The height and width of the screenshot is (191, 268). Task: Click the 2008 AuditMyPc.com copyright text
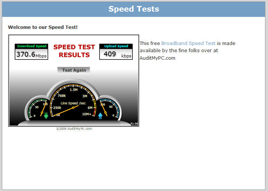coord(74,129)
